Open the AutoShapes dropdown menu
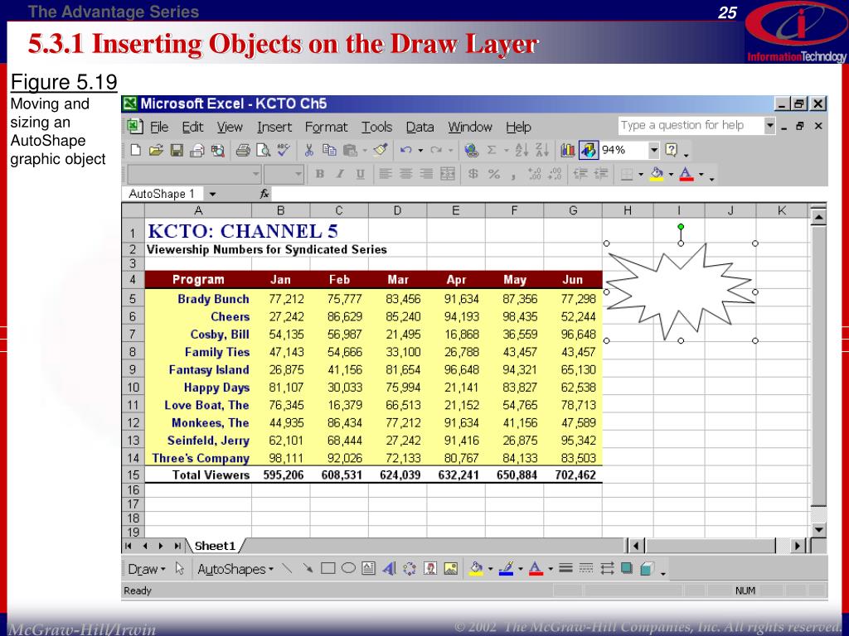The height and width of the screenshot is (636, 849). (x=235, y=569)
